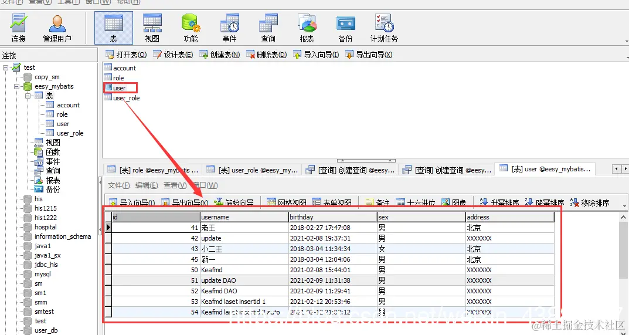This screenshot has height=335, width=629.
Task: Collapse the 表 folder in the tree
Action: [28, 96]
